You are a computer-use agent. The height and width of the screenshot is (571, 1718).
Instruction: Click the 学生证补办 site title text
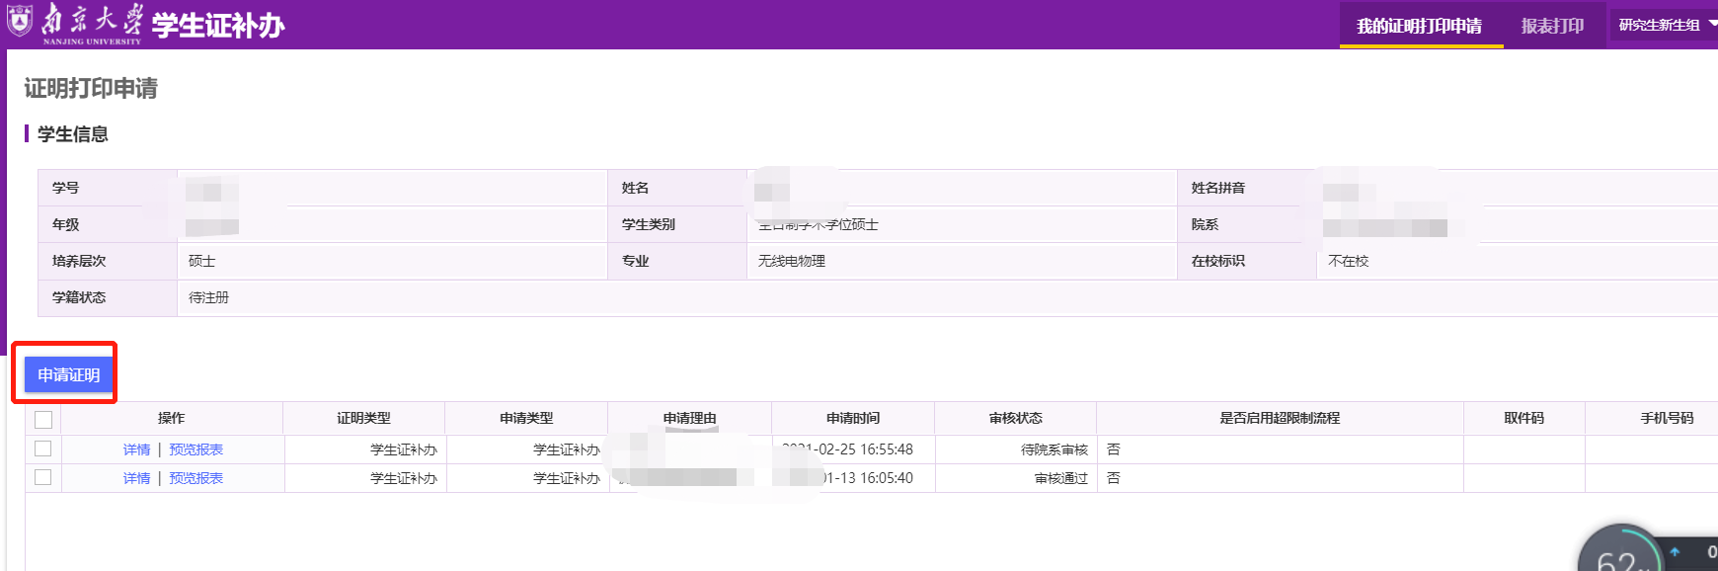218,26
